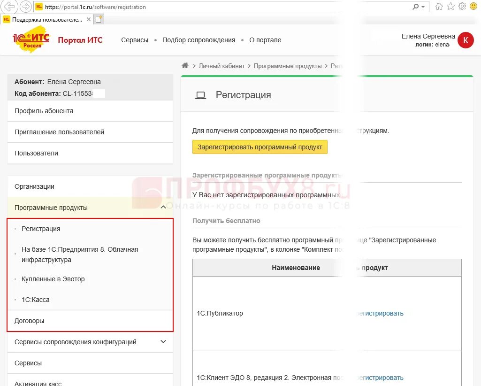Image resolution: width=481 pixels, height=386 pixels.
Task: Select На базе 1С:Предприятия 8. Облачная инфраструктура
Action: (80, 255)
